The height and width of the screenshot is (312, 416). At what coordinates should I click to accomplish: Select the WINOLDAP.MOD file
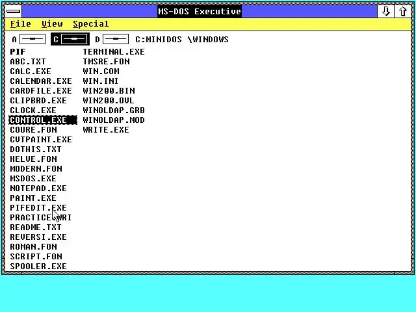(x=114, y=120)
